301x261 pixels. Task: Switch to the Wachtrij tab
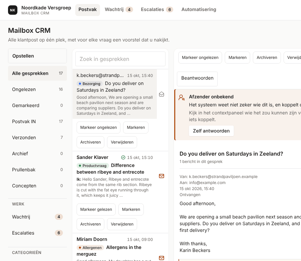click(x=119, y=10)
